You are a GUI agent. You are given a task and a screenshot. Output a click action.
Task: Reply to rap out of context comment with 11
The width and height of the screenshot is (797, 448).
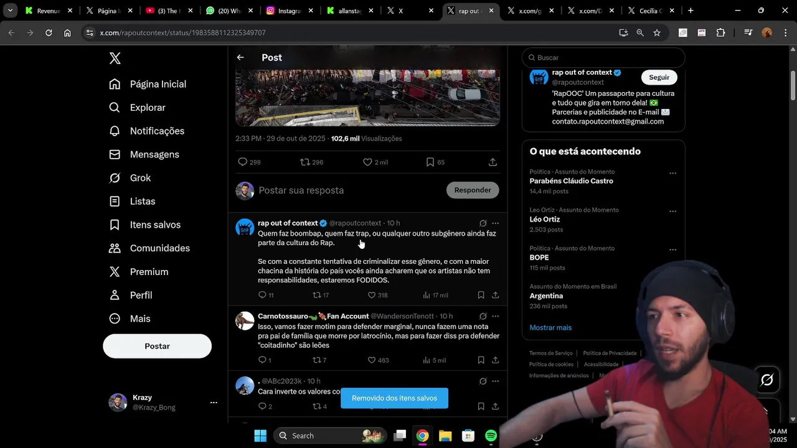pyautogui.click(x=262, y=295)
